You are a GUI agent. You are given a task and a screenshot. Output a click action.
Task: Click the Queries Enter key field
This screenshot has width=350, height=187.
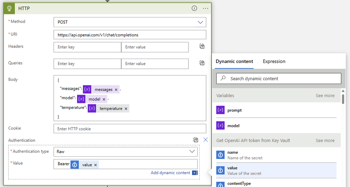pyautogui.click(x=87, y=64)
